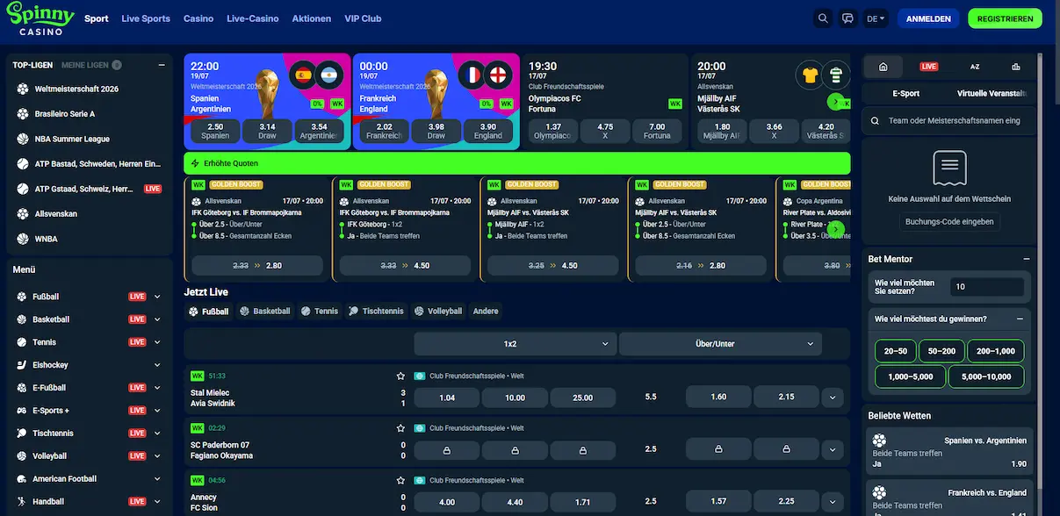Filter live events by Volleyball

coord(437,311)
